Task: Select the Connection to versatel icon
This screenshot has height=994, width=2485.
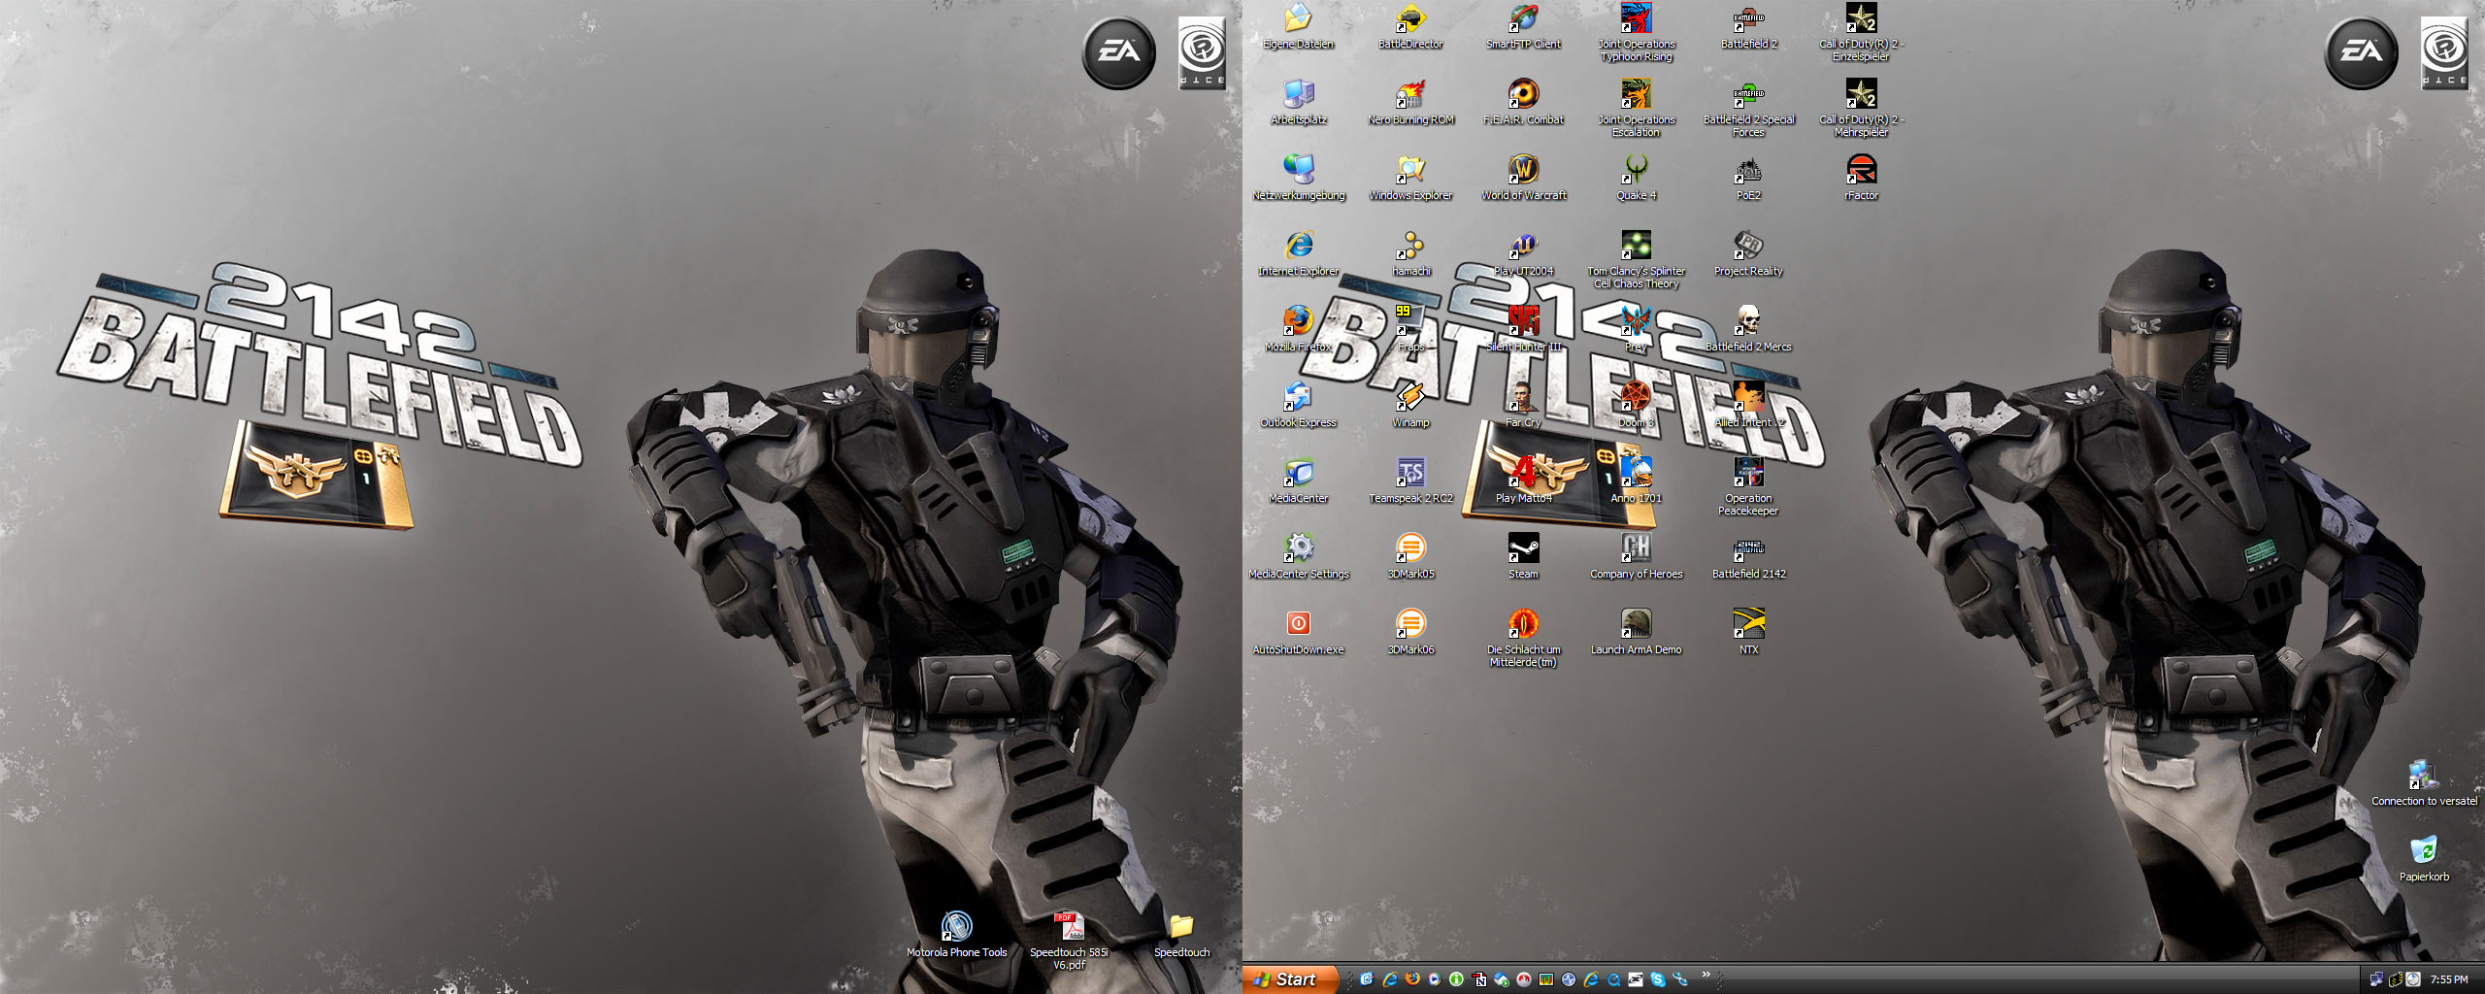Action: click(x=2424, y=783)
